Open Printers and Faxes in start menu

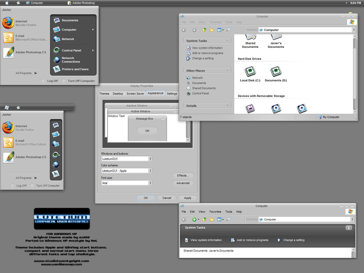71,69
